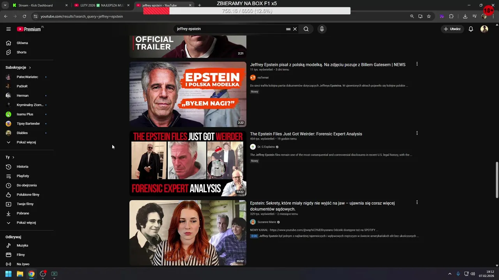Image resolution: width=499 pixels, height=280 pixels.
Task: Open the options menu for the Forensic Expert video
Action: click(417, 133)
